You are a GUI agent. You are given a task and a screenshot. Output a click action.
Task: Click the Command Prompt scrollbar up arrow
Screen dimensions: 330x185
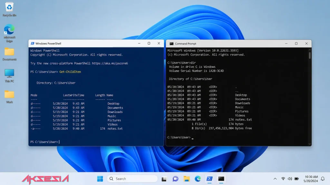(310, 50)
